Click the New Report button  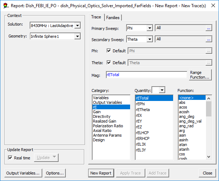[x=101, y=173]
